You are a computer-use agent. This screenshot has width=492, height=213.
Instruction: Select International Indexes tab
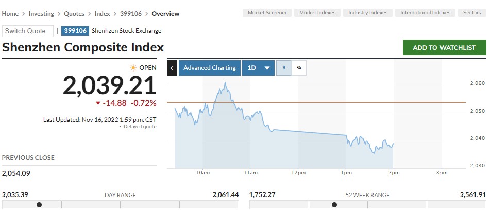[425, 13]
